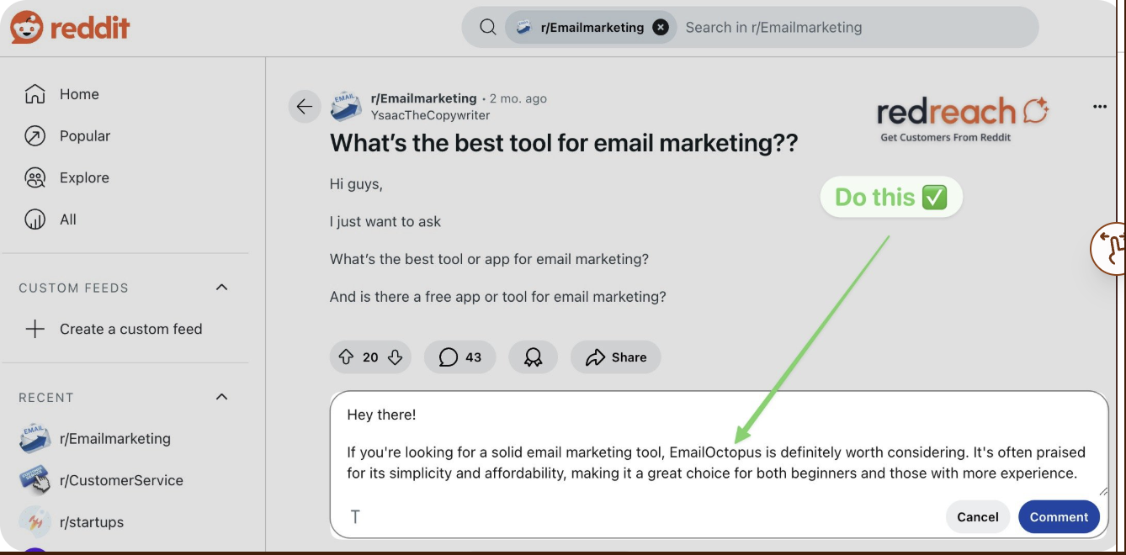View the 43 comments
The image size is (1126, 555).
460,357
